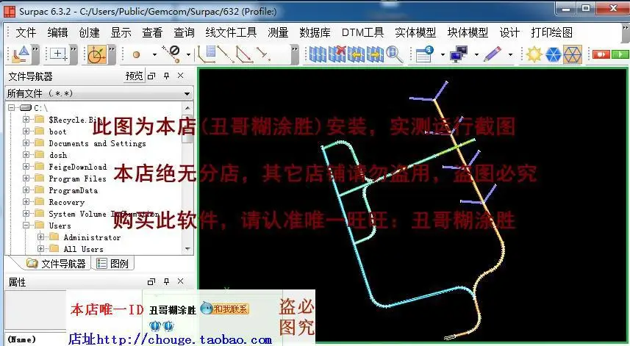The height and width of the screenshot is (346, 630).
Task: Open the DTM工具 menu
Action: coord(362,32)
